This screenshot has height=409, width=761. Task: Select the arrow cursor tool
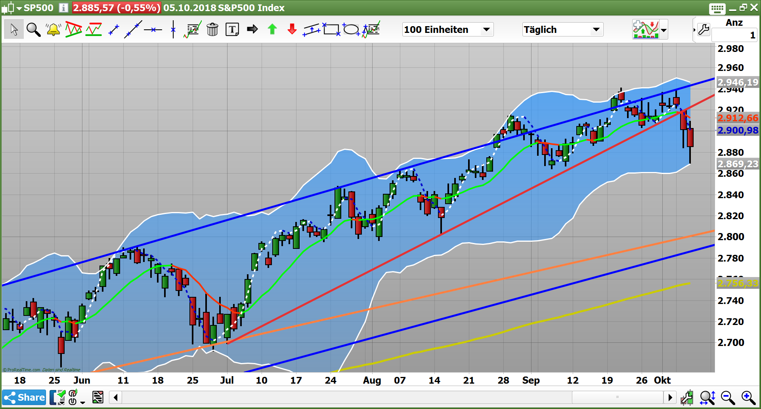[14, 29]
